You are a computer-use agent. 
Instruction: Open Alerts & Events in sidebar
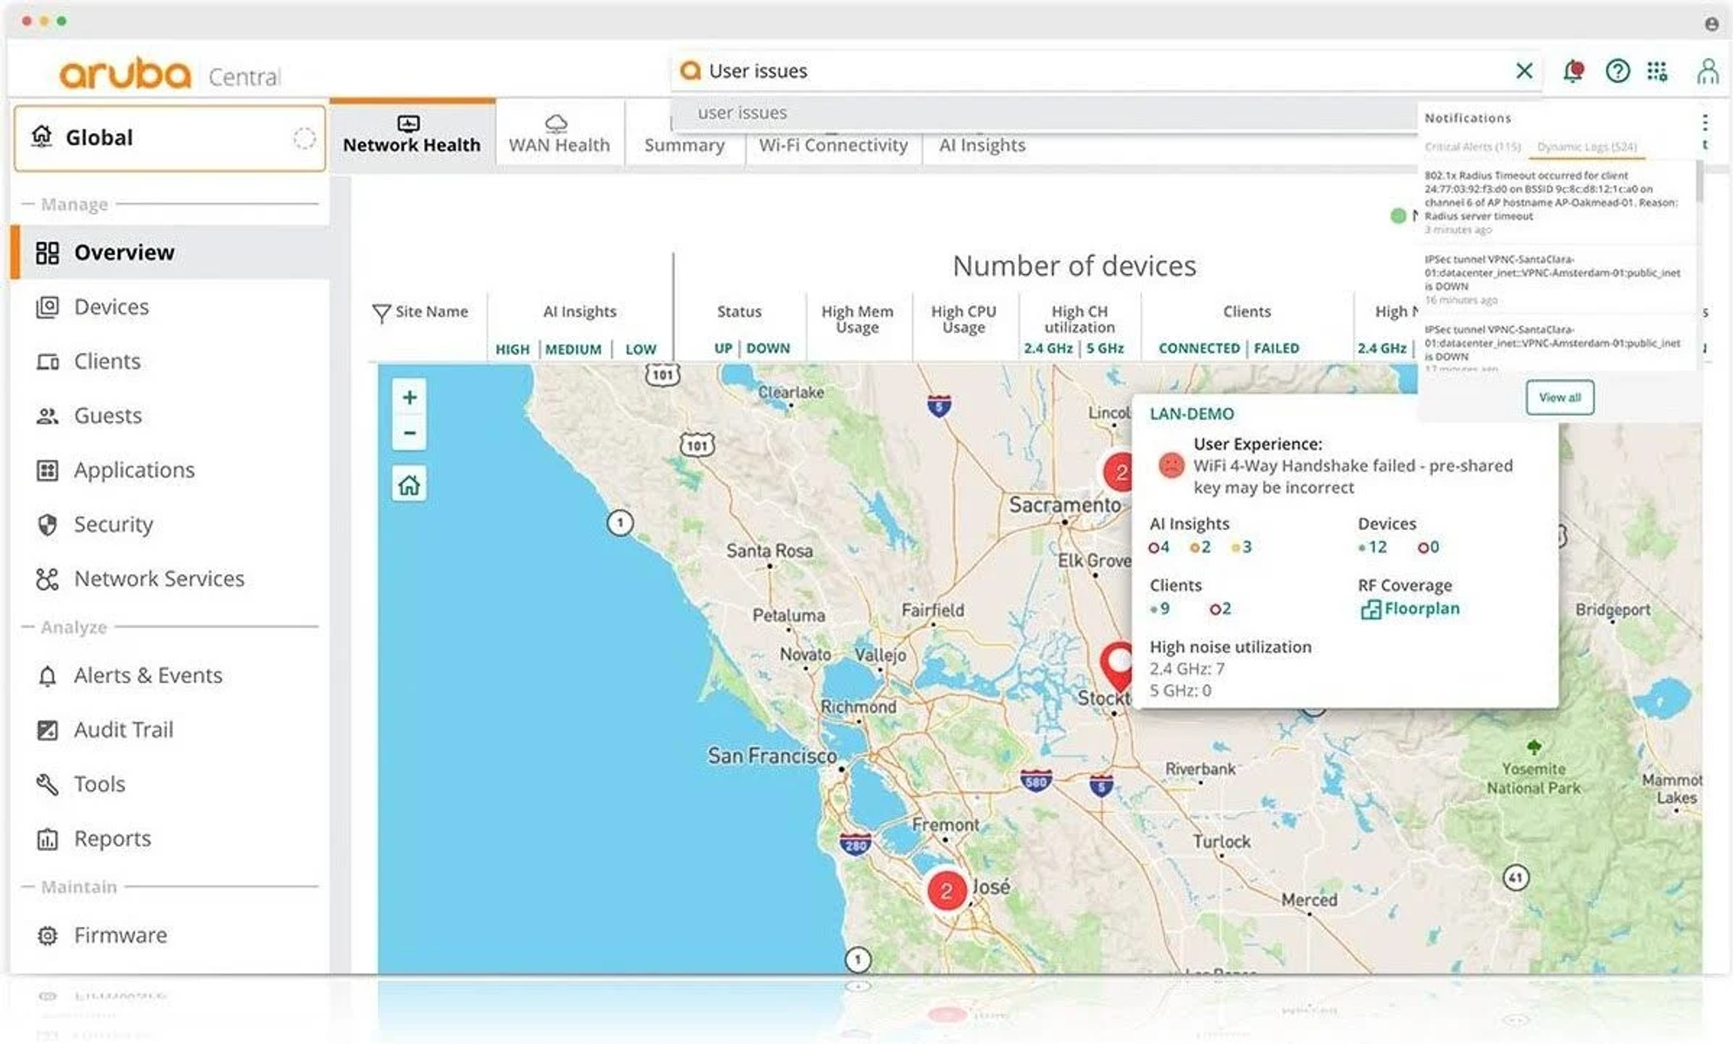[148, 675]
